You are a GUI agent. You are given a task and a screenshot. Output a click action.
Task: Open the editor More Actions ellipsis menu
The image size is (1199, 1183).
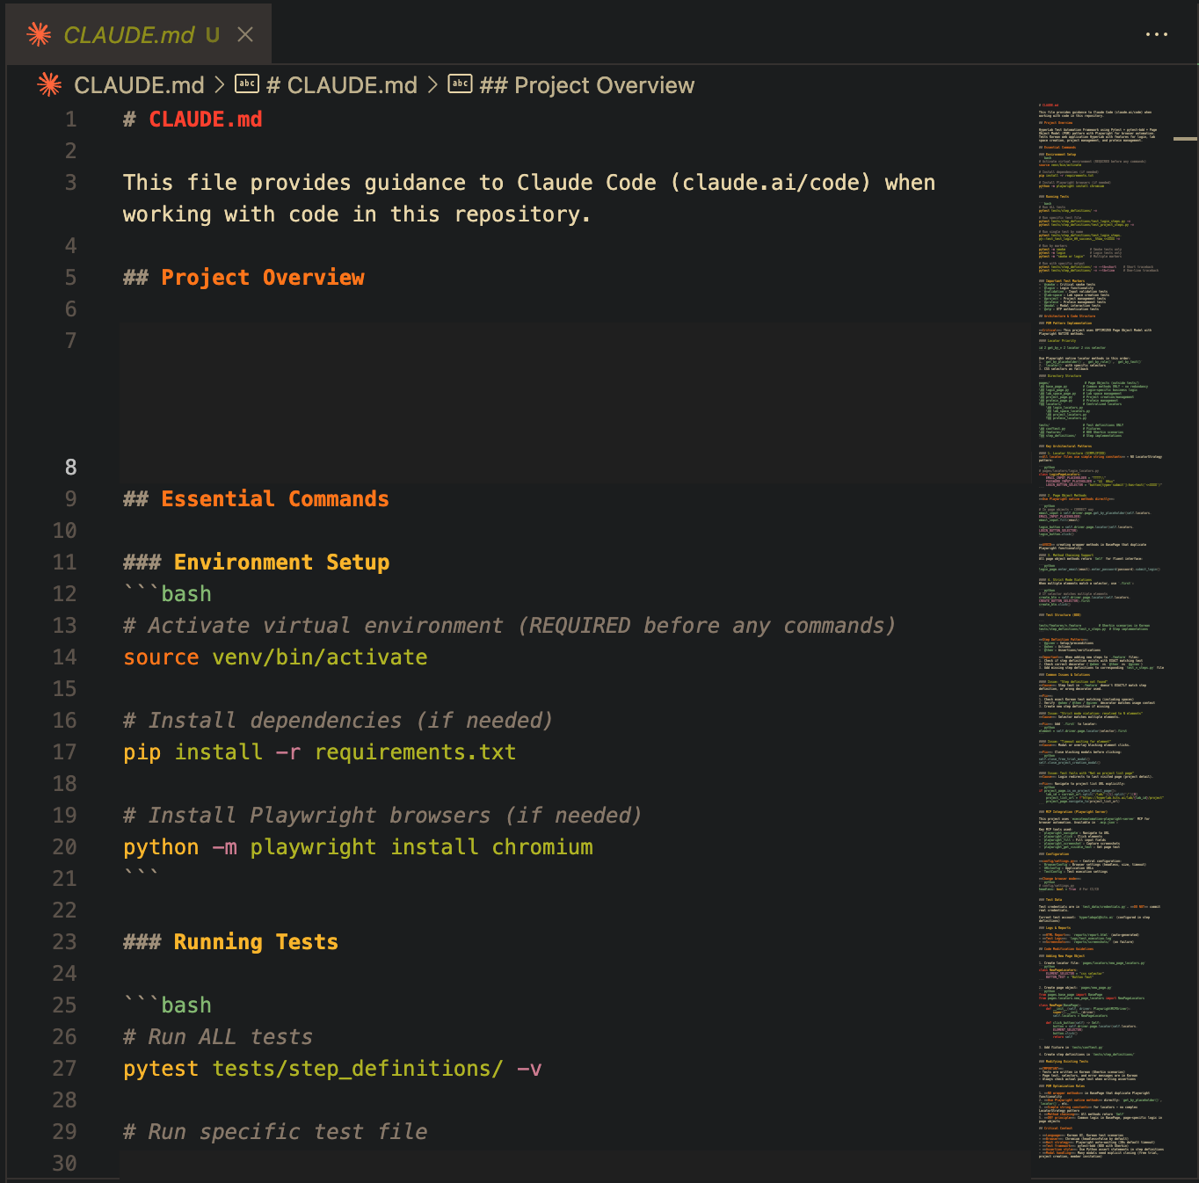click(1157, 34)
